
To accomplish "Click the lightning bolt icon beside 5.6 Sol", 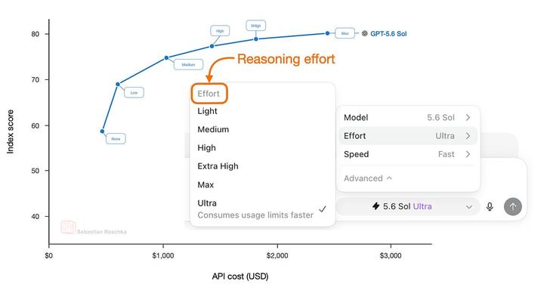I will click(376, 206).
